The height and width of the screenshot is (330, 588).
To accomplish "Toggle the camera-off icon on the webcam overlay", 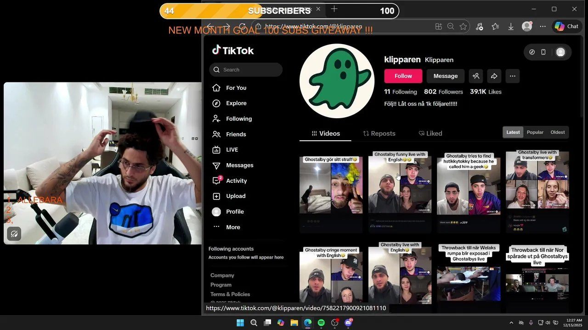I will [14, 234].
